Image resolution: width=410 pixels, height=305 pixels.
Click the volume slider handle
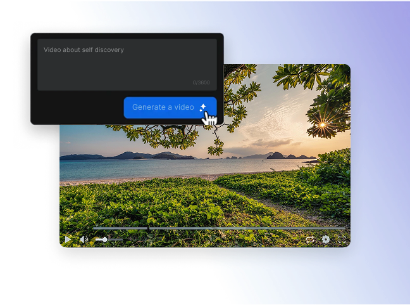(104, 240)
